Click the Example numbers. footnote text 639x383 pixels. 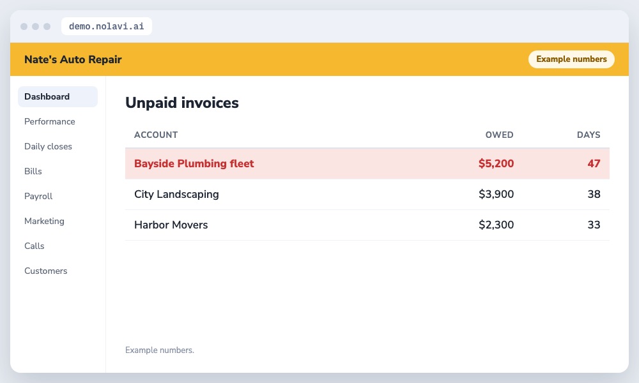(159, 350)
